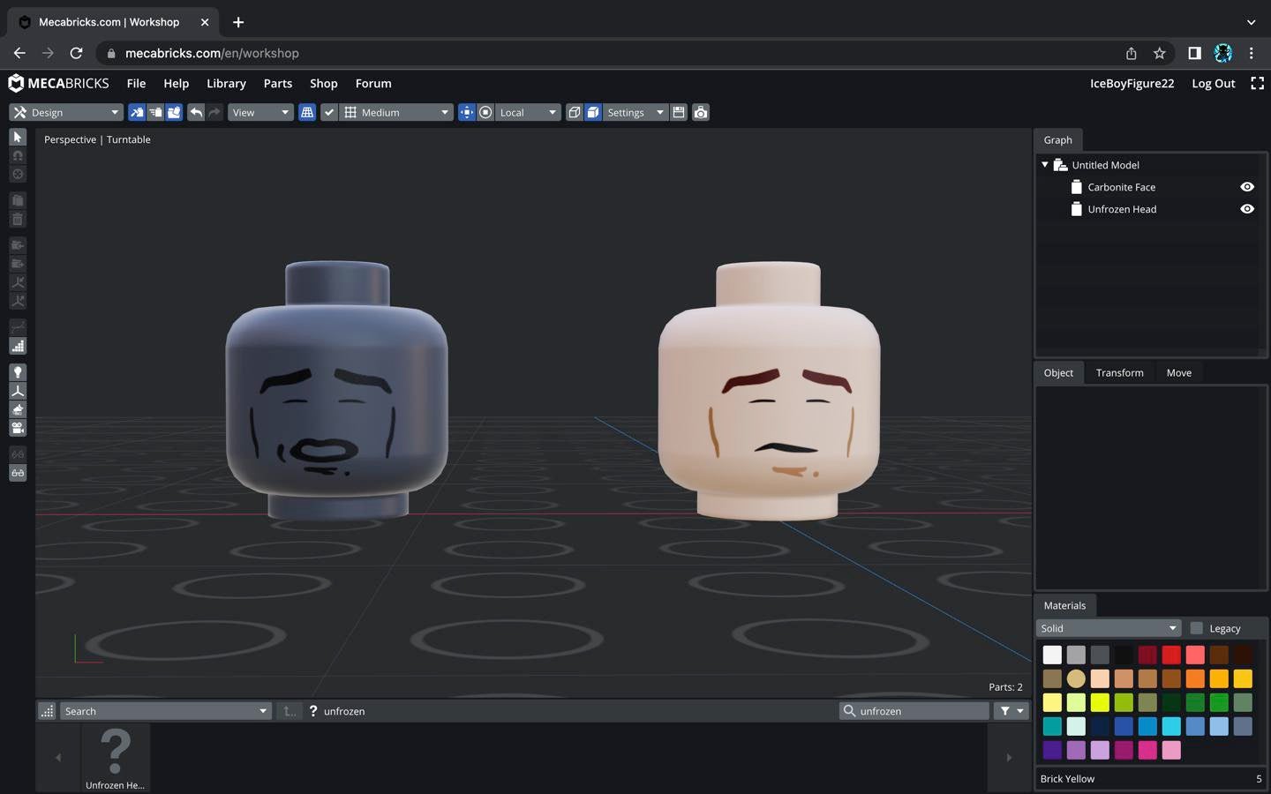Click the parts search field containing unfrozen
Screen dimensions: 1271x794
[921, 711]
